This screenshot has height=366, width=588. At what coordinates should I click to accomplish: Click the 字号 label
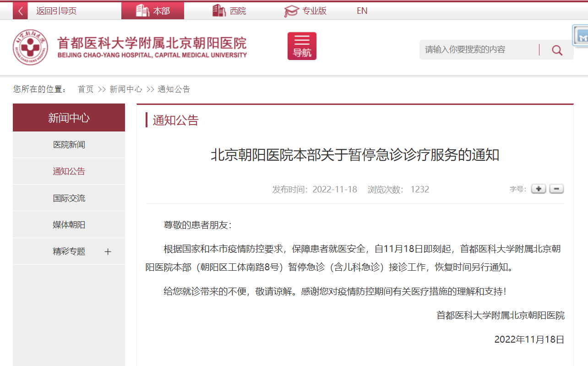click(517, 189)
